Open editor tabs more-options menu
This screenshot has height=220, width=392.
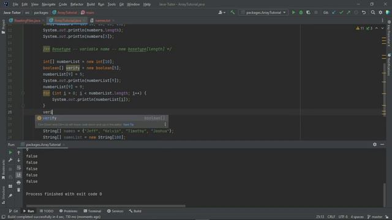tap(382, 20)
